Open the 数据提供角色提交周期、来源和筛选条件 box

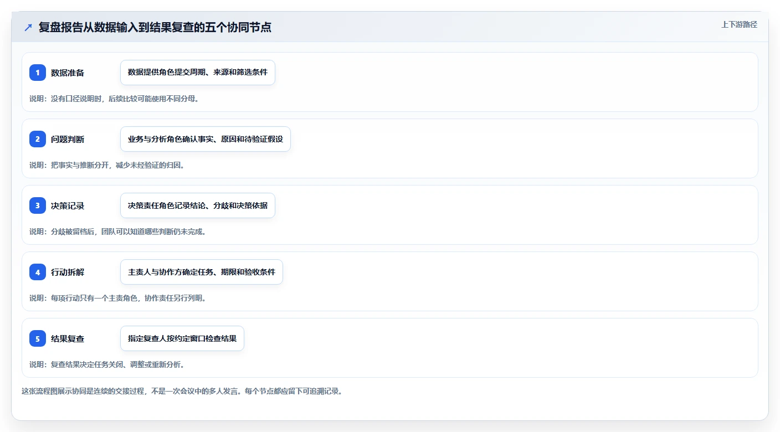coord(198,73)
